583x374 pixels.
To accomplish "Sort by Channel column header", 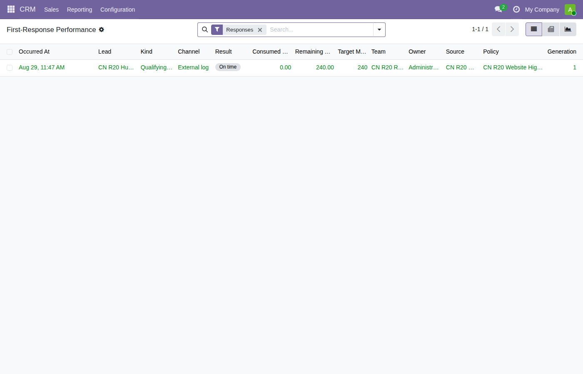I will 189,52.
